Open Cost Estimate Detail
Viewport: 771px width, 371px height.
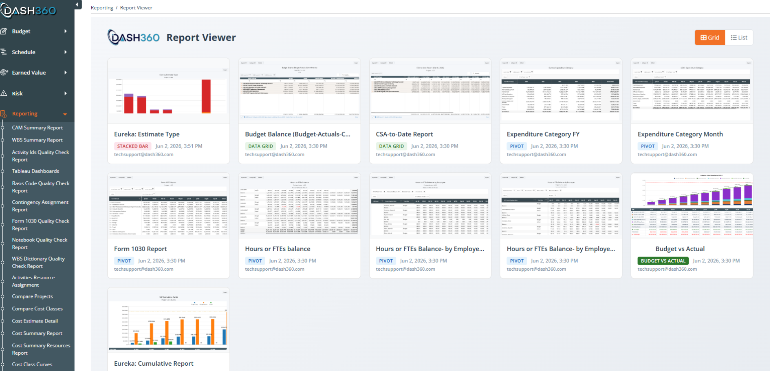pyautogui.click(x=35, y=321)
